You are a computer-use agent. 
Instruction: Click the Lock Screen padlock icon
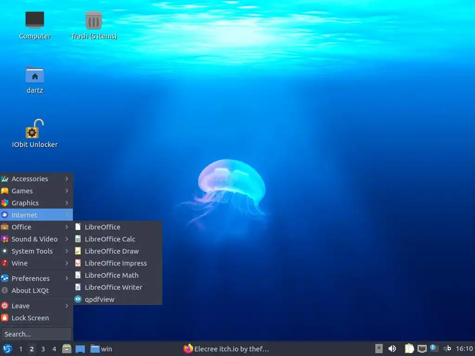(5, 318)
